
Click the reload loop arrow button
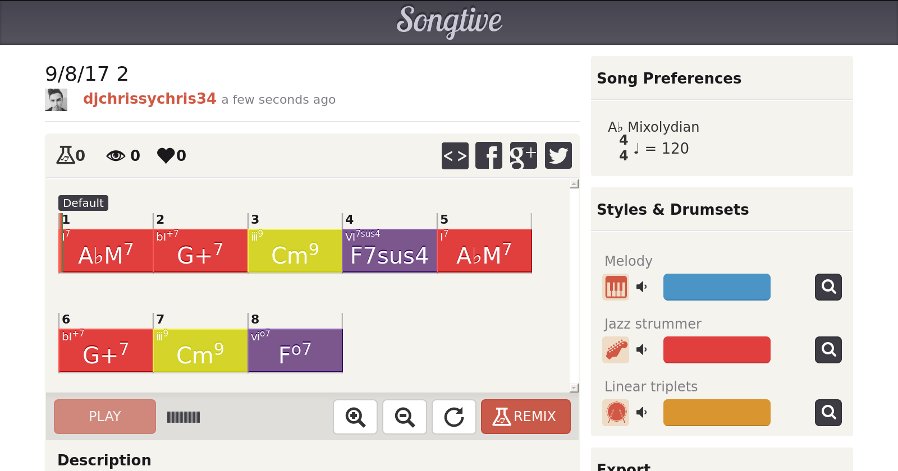(454, 417)
